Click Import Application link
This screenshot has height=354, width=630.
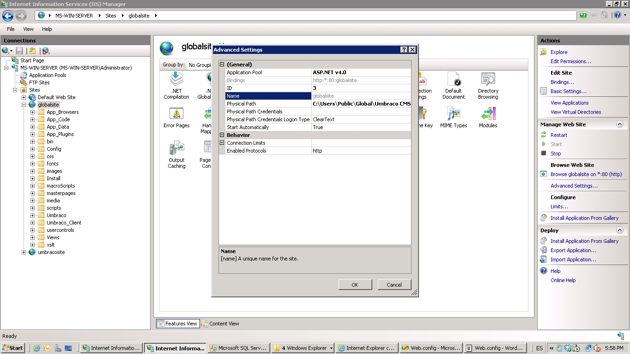coord(573,260)
